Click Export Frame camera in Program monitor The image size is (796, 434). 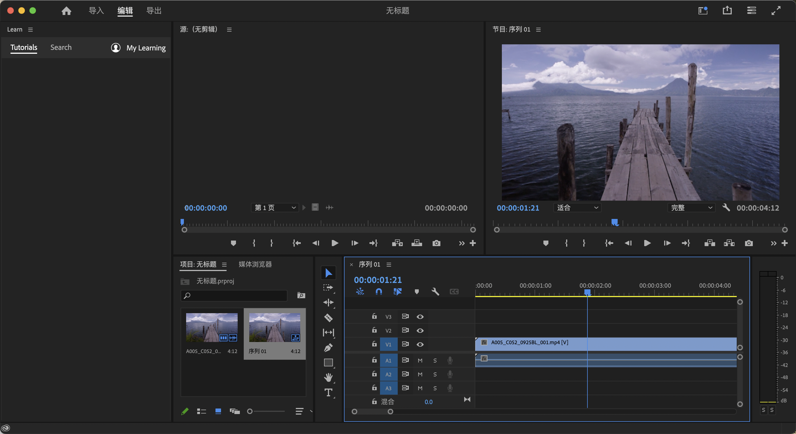[x=748, y=243]
